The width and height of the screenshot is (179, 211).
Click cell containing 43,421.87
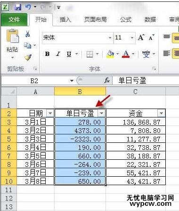tap(136, 181)
